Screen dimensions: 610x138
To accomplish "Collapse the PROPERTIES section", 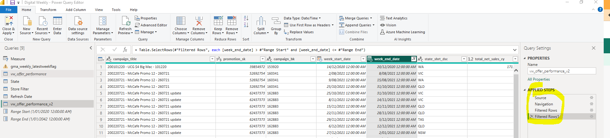I will coord(524,58).
